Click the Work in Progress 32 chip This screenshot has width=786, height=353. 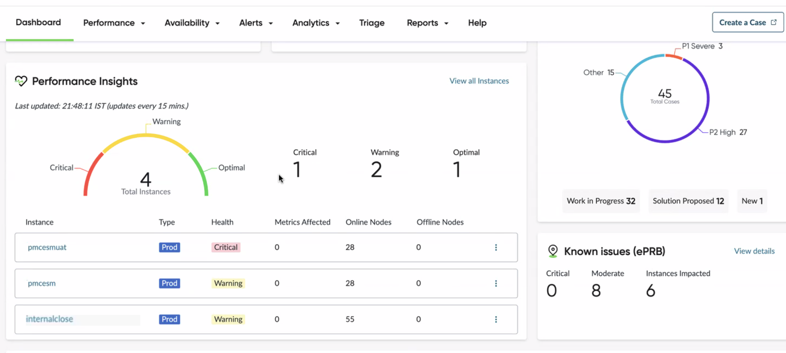point(601,201)
